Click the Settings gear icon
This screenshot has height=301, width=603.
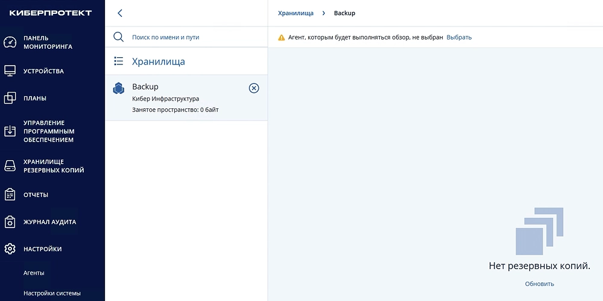pos(10,249)
